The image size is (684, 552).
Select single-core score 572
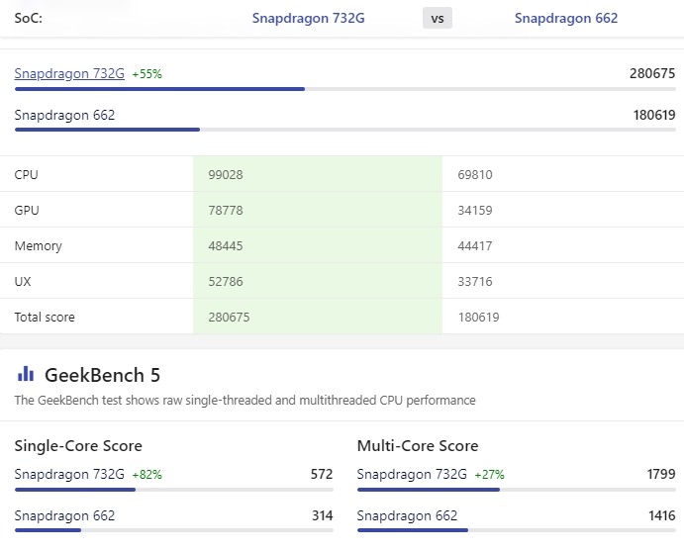[x=322, y=474]
